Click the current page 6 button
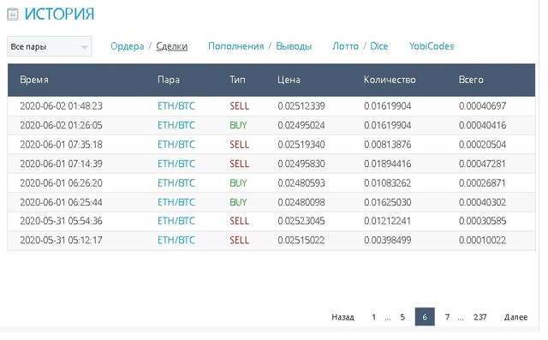Image resolution: width=548 pixels, height=340 pixels. point(425,317)
